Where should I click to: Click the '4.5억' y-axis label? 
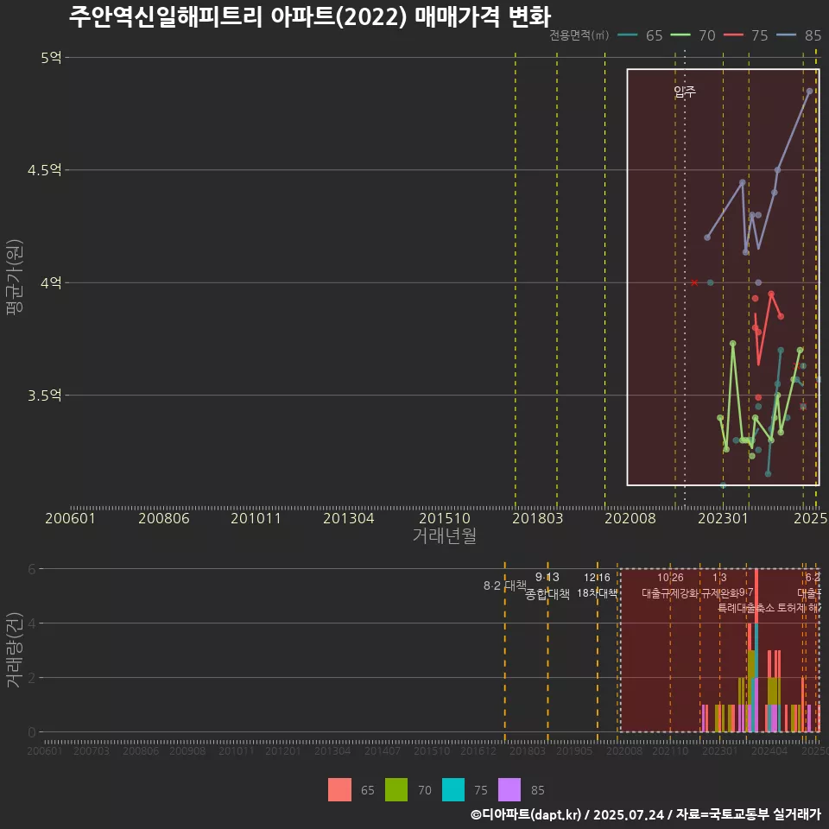click(x=45, y=170)
